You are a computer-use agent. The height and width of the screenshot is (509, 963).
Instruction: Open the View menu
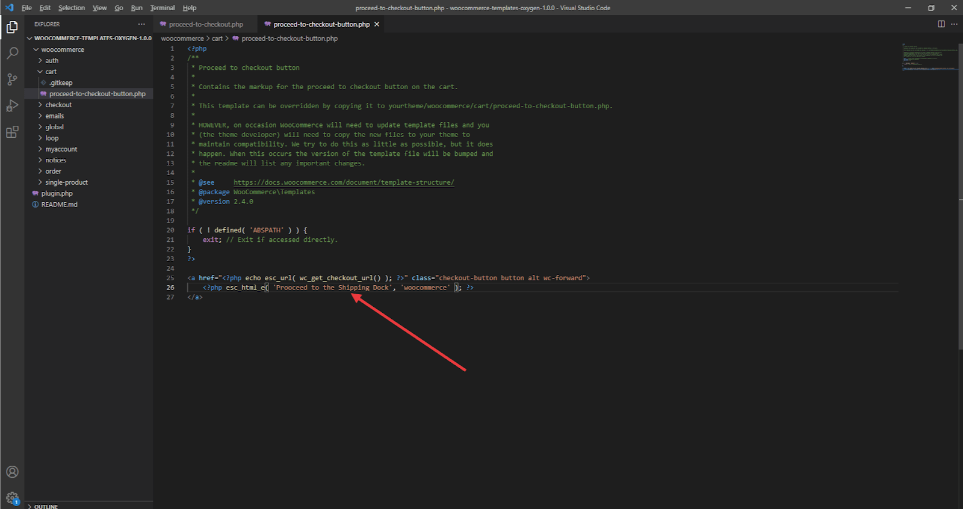[100, 8]
